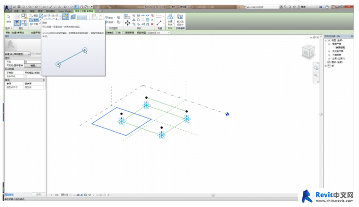Select the straight Line draw tool

41,16
